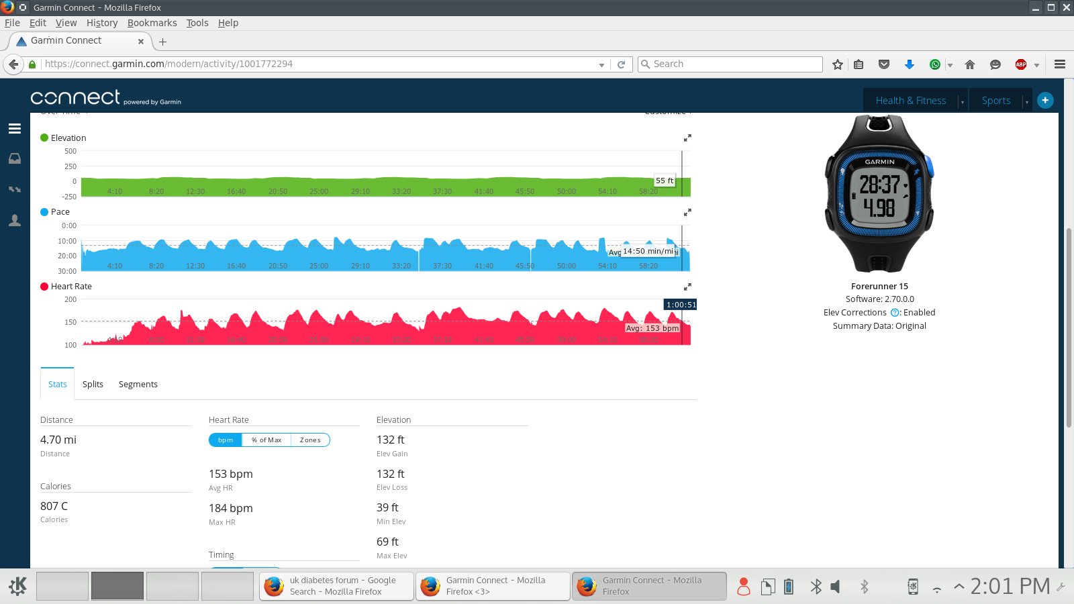Viewport: 1074px width, 604px height.
Task: Switch to uk diabetes forum Firefox window
Action: tap(336, 587)
